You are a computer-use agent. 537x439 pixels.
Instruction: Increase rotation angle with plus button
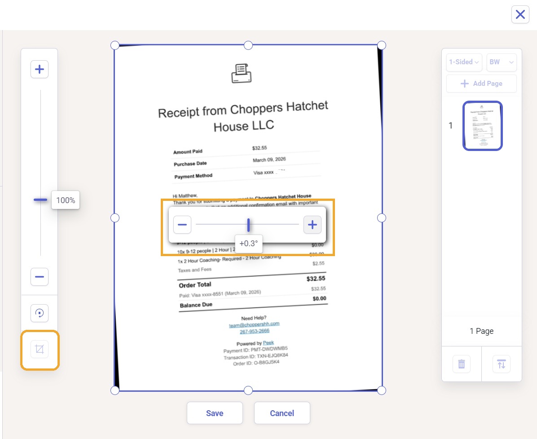click(313, 225)
